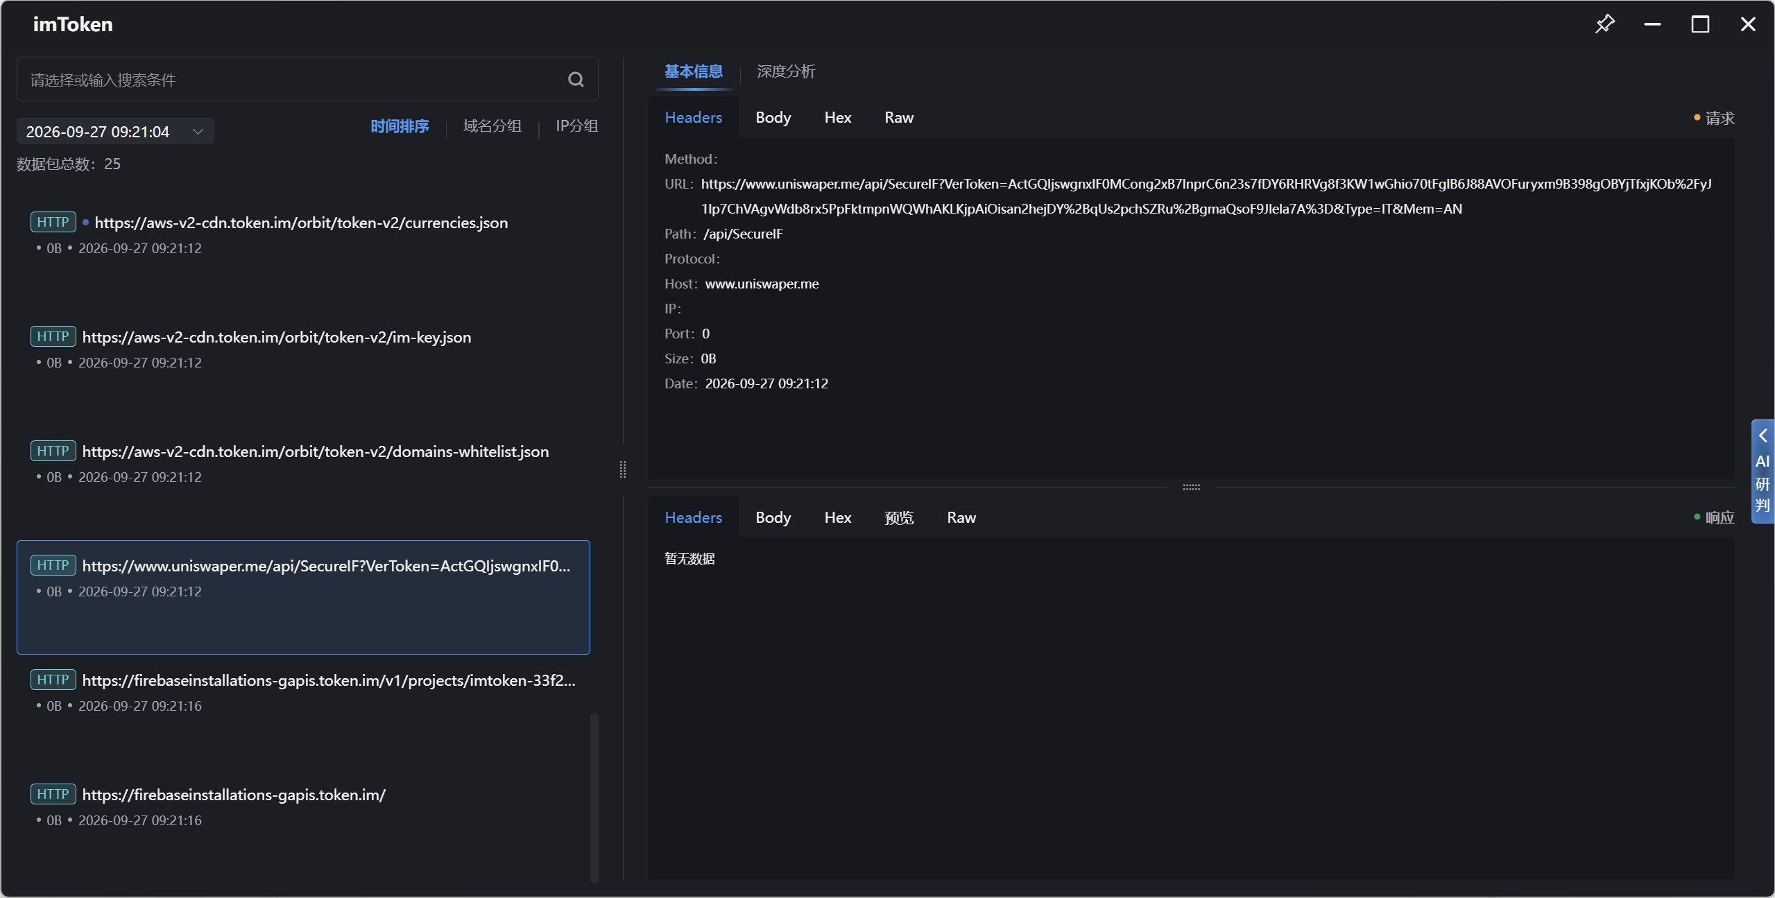View the response Hex tab
The image size is (1775, 898).
coord(838,517)
